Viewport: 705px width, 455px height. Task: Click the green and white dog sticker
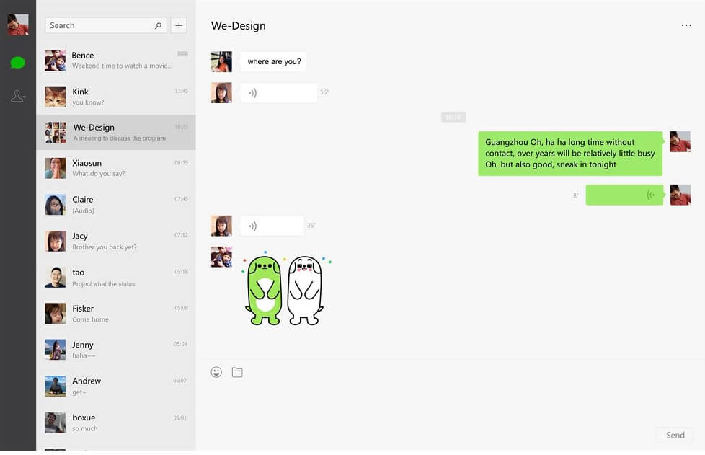(286, 289)
